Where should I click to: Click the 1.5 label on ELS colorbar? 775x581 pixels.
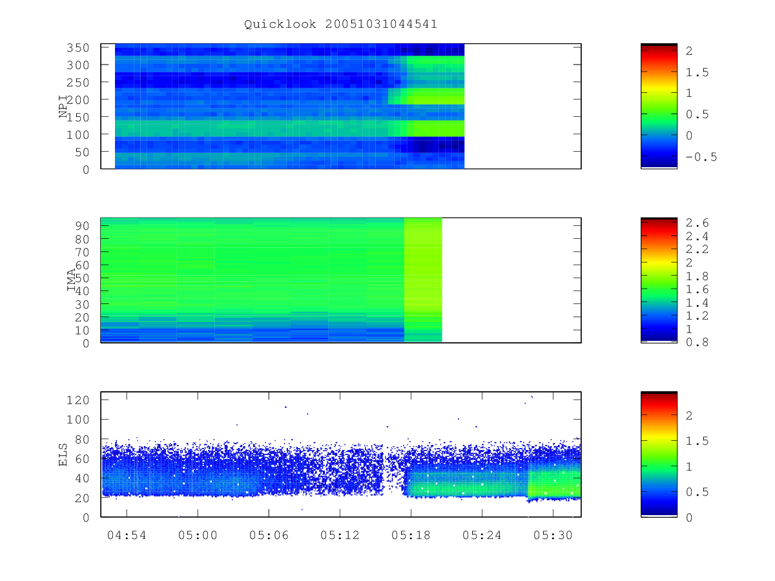click(698, 442)
